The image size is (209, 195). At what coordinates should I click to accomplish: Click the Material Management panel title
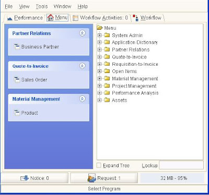point(36,99)
